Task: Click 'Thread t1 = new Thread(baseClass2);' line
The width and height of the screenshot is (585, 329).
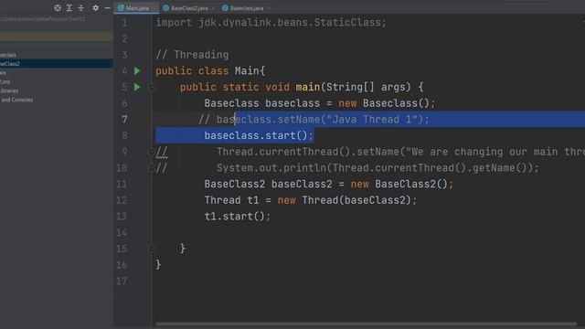Action: [311, 200]
